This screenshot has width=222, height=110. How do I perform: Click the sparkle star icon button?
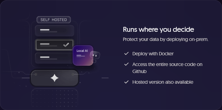coord(55,78)
